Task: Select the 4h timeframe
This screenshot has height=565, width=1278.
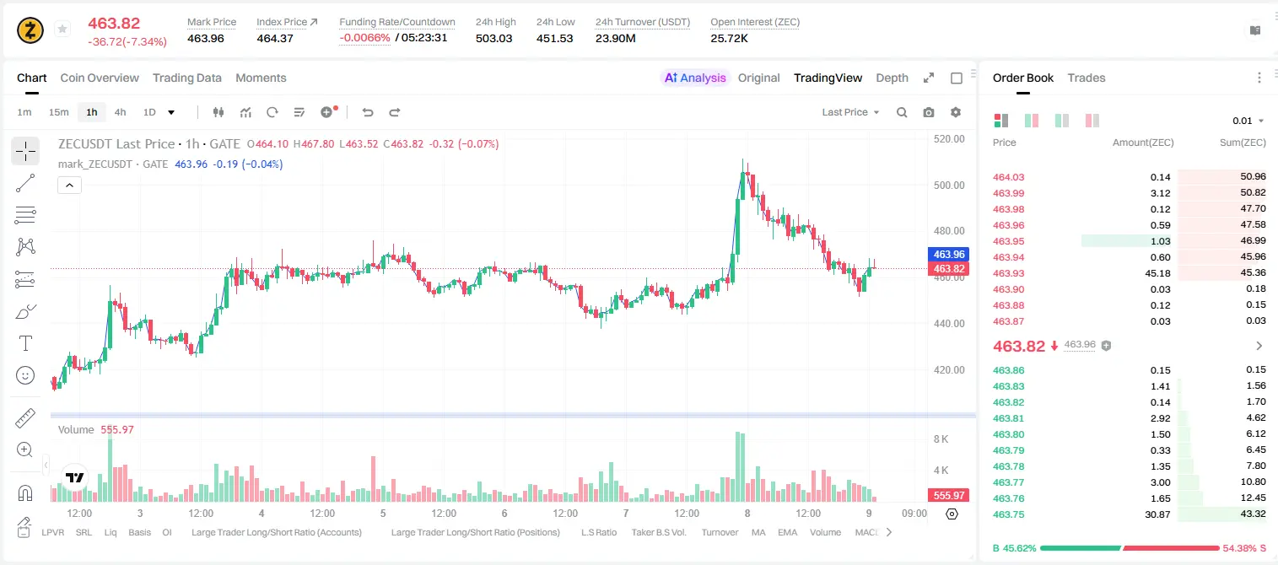Action: point(120,112)
